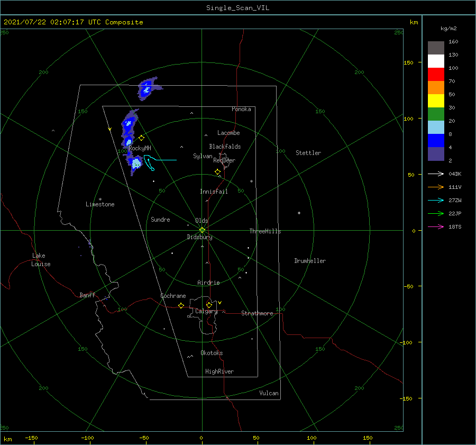476x445 pixels.
Task: Click the Didsbury city label
Action: point(199,237)
